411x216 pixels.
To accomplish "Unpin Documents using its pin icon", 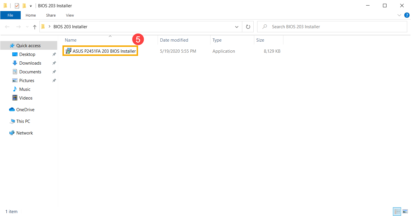I will click(54, 72).
